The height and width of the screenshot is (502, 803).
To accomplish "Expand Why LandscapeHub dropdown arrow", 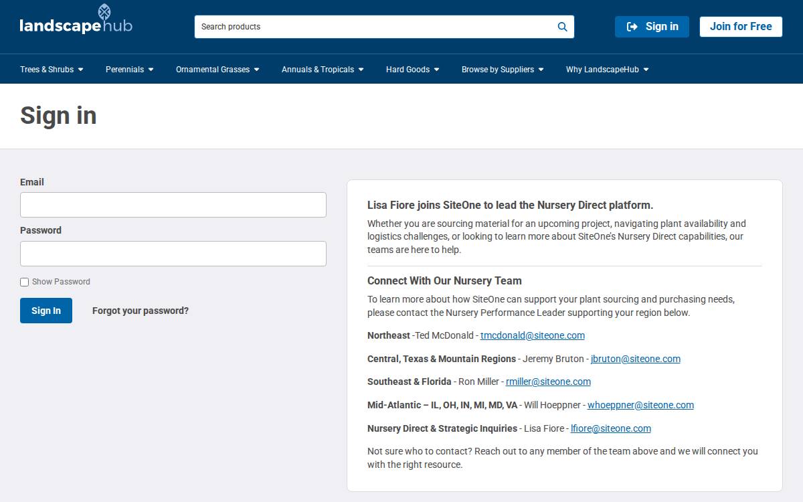I will [x=646, y=70].
